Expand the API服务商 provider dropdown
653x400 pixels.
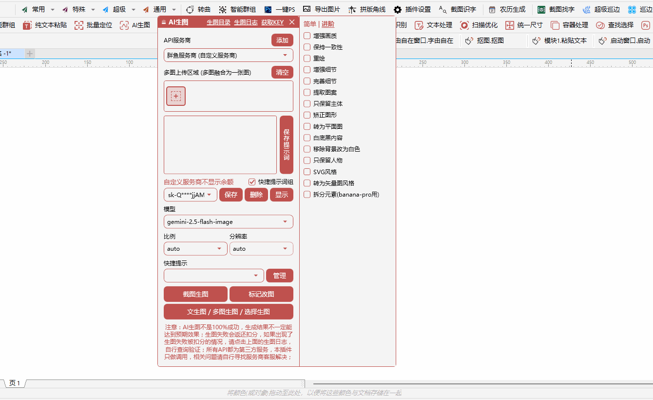[x=228, y=55]
